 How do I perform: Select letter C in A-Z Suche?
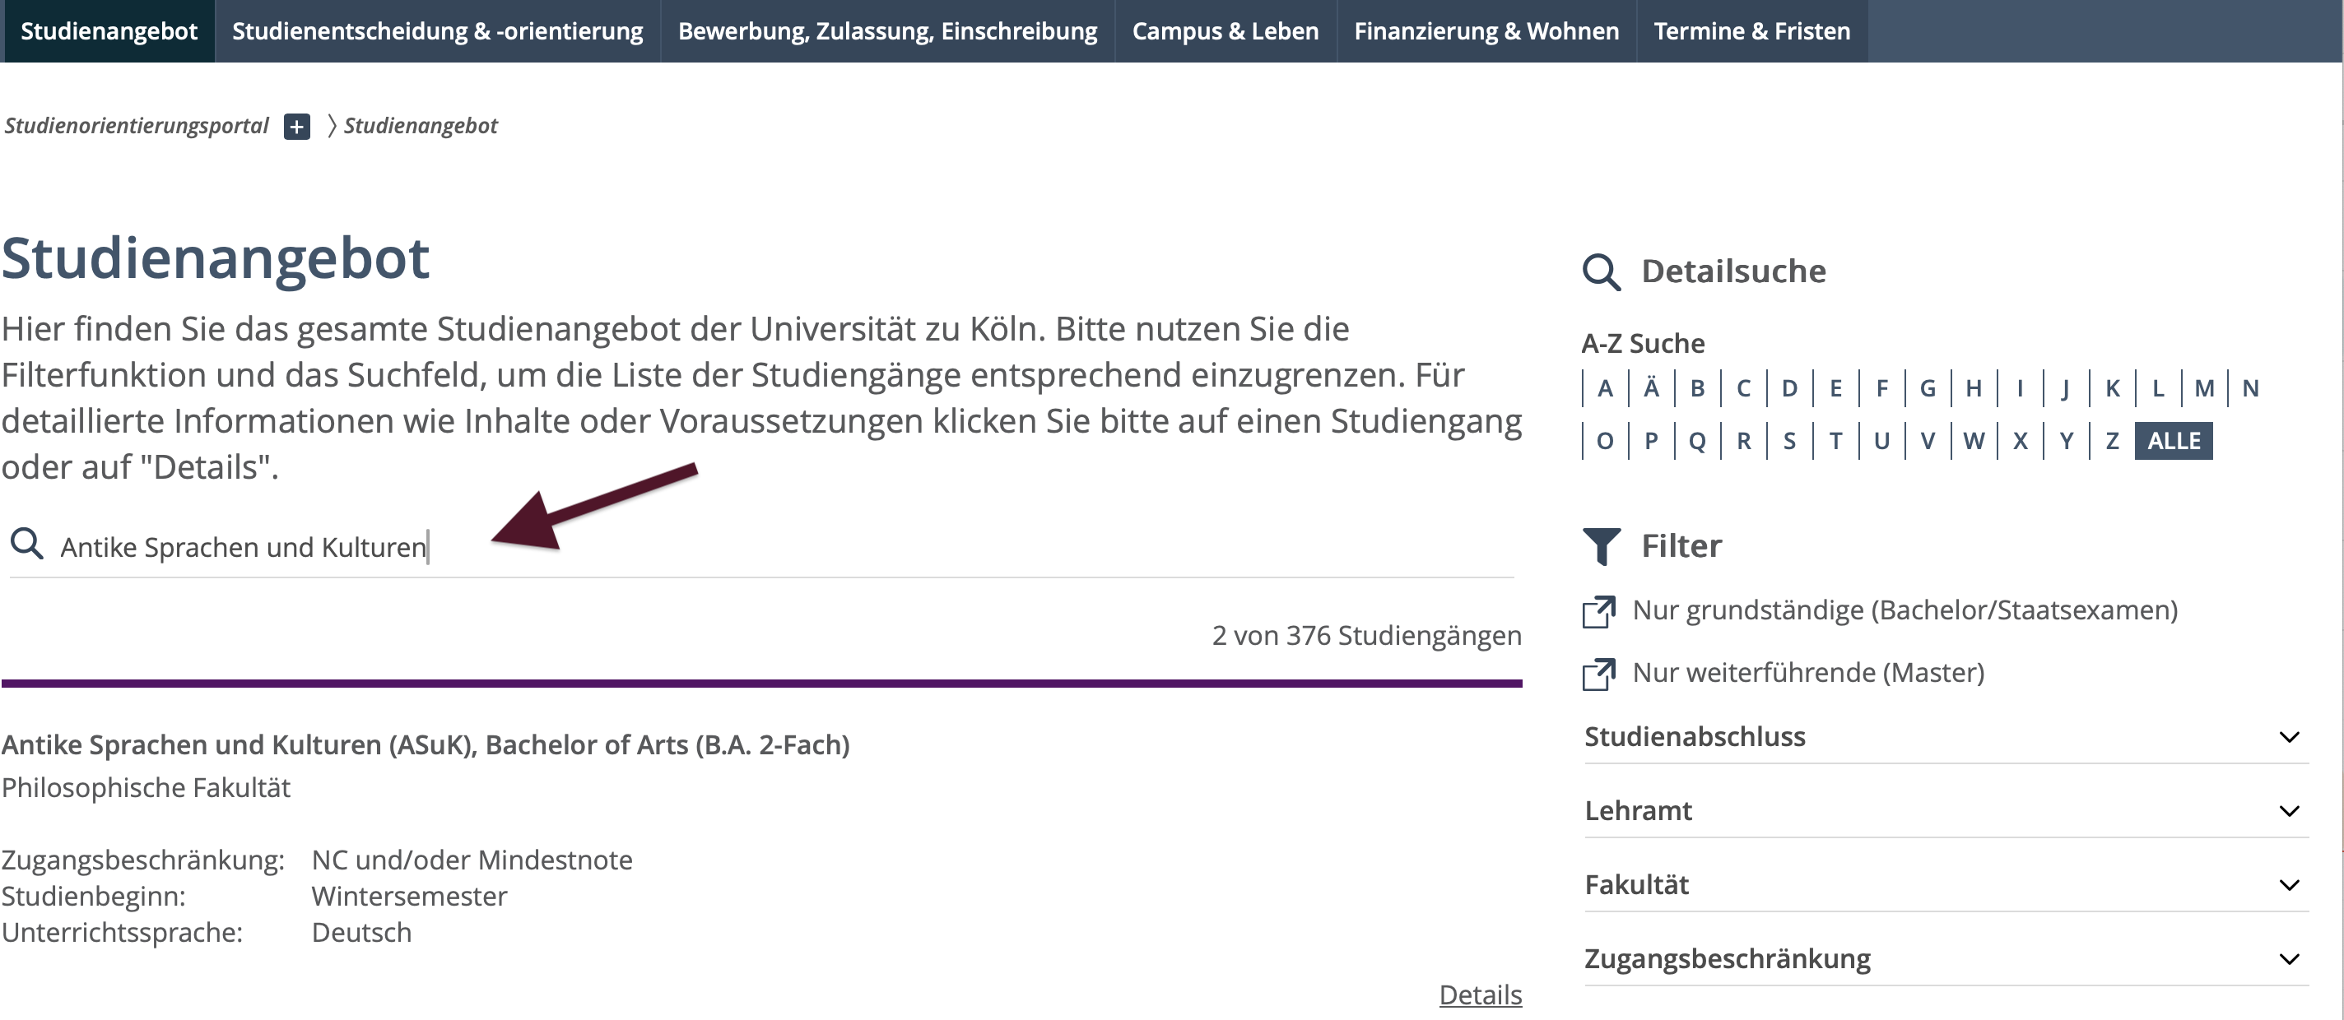point(1743,388)
